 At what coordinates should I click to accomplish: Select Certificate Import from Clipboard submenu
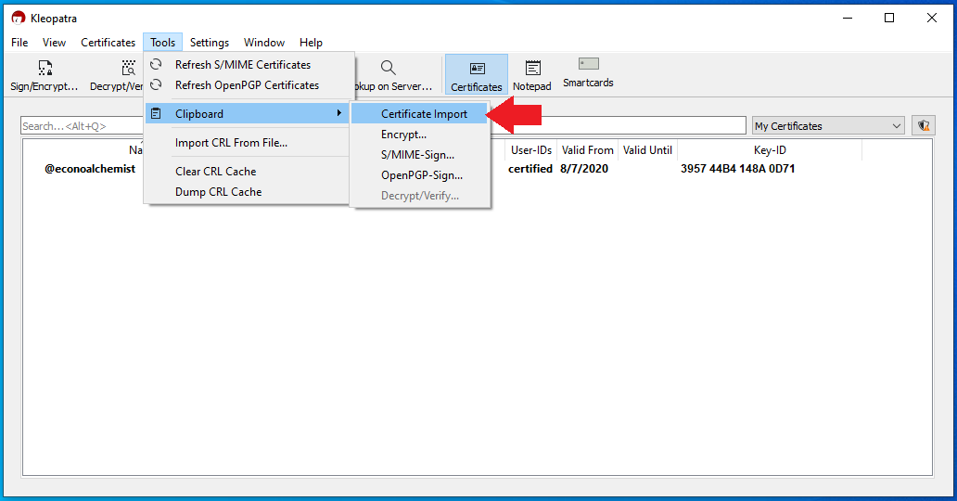tap(419, 113)
